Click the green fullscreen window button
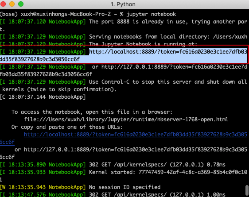Viewport: 249px width, 197px height. pyautogui.click(x=21, y=4)
